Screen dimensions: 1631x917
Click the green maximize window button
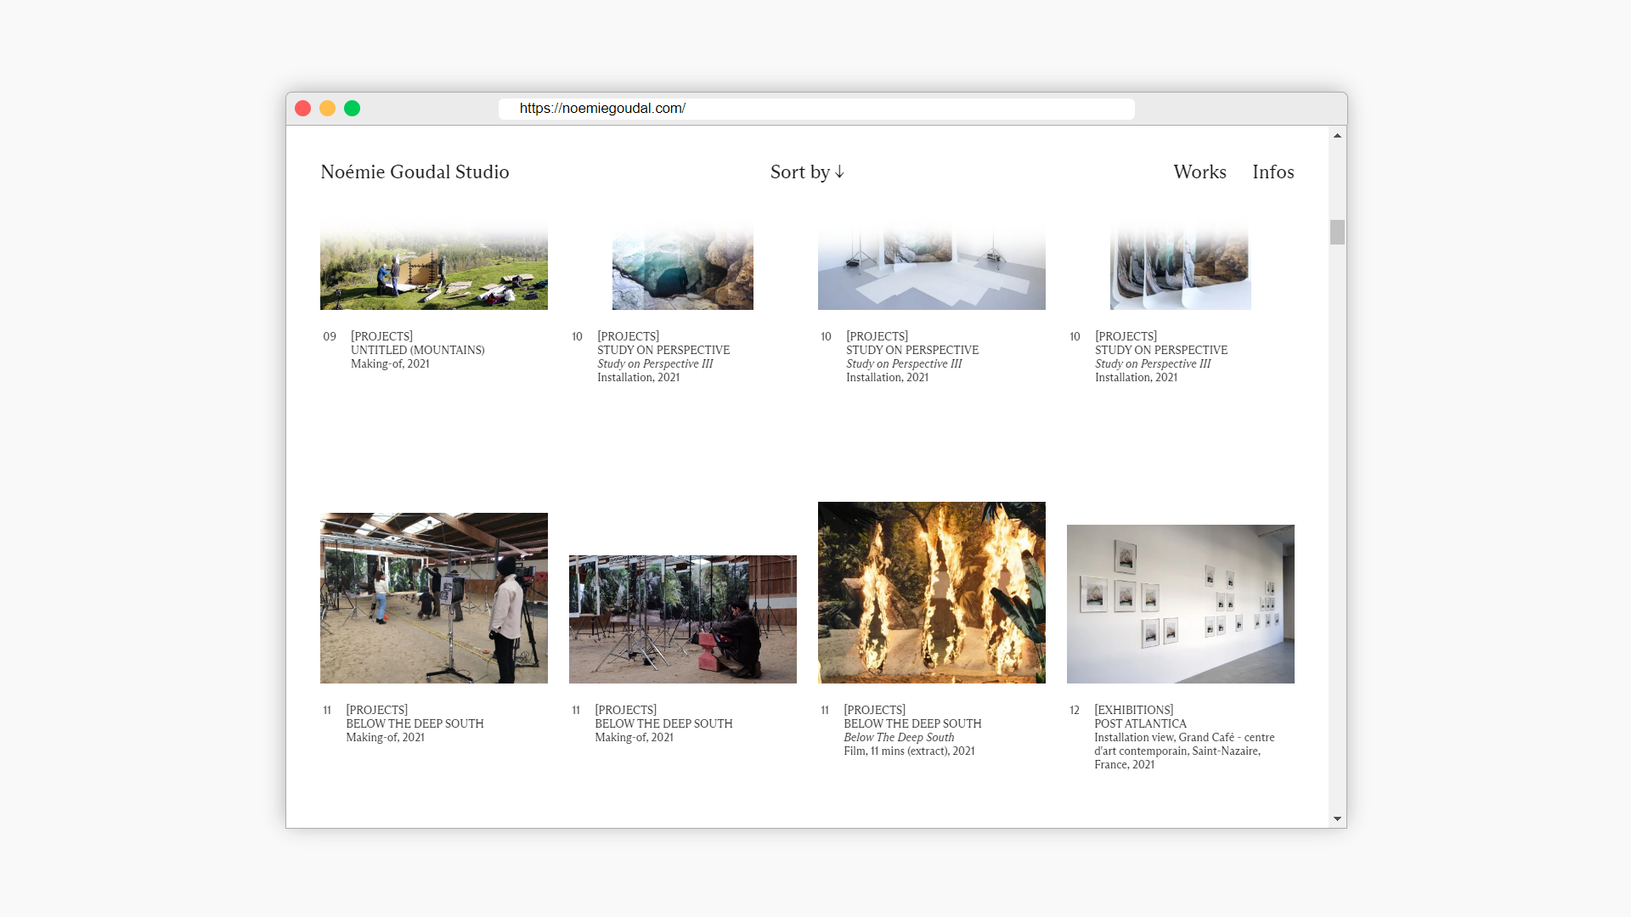click(x=352, y=109)
